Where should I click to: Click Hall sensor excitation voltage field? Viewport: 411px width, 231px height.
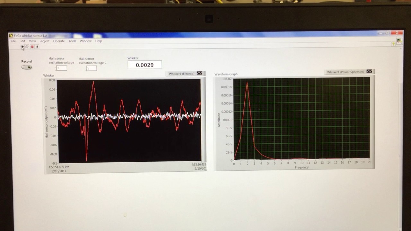coord(62,68)
